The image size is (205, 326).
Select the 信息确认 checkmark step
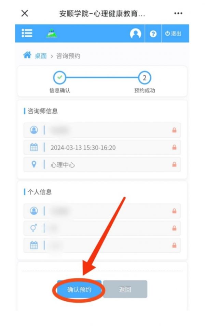point(60,77)
